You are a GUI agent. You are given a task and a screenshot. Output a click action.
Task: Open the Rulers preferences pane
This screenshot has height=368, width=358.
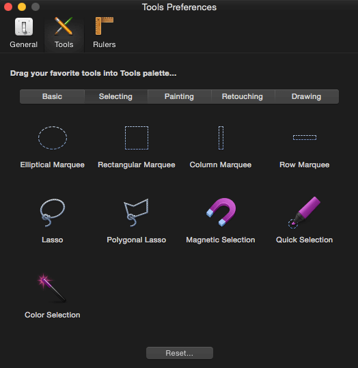coord(105,33)
